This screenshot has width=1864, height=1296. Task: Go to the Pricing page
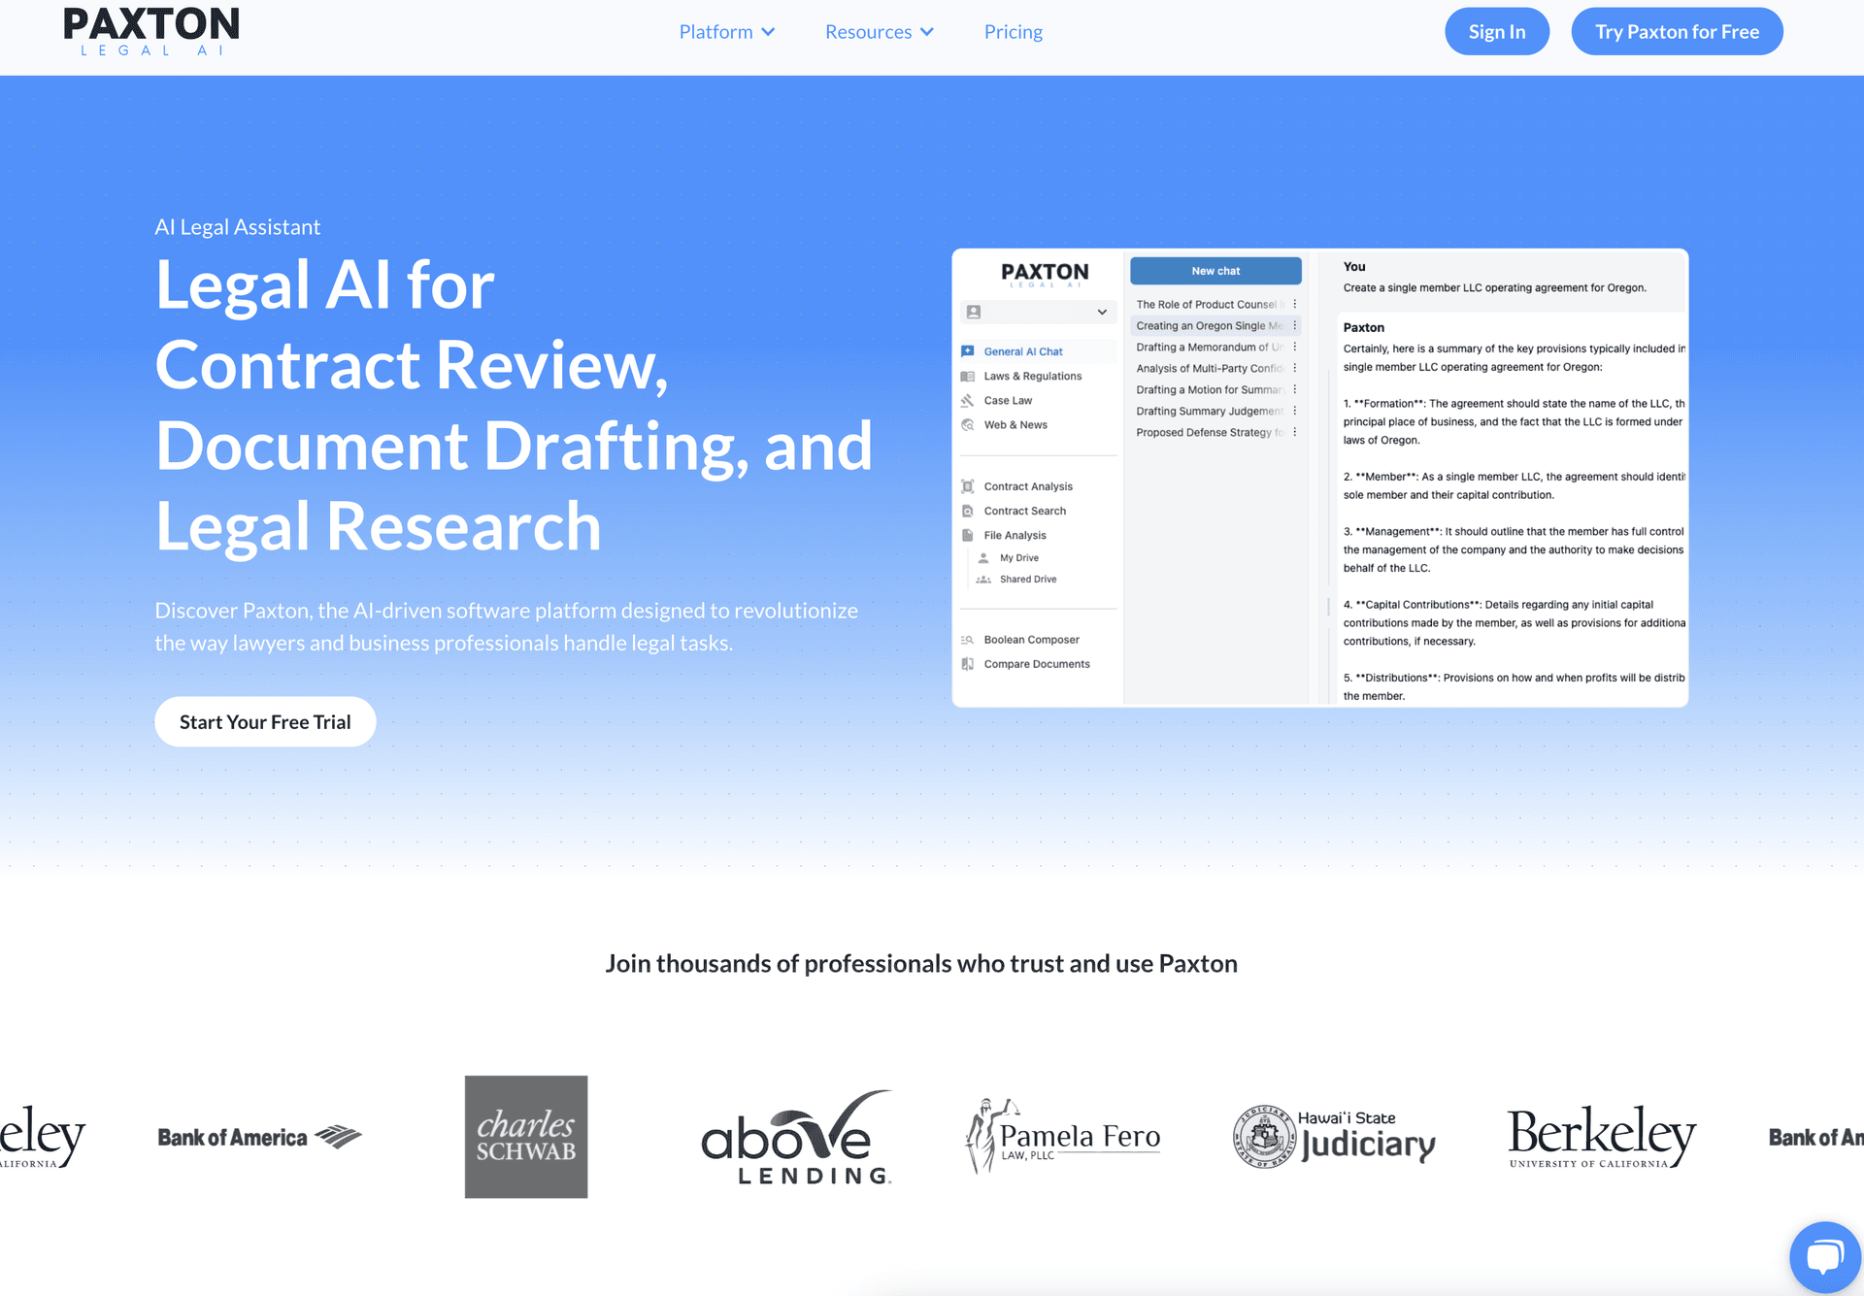(1013, 32)
